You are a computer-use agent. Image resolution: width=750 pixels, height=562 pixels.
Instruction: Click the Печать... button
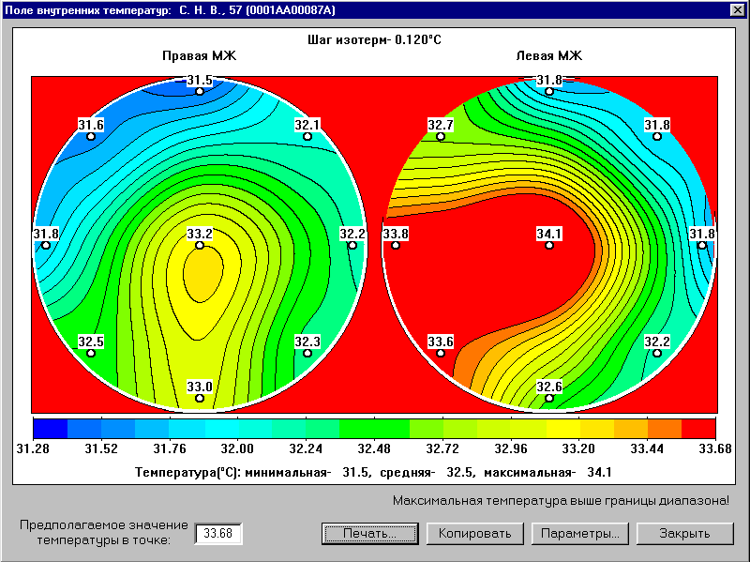[x=370, y=533]
